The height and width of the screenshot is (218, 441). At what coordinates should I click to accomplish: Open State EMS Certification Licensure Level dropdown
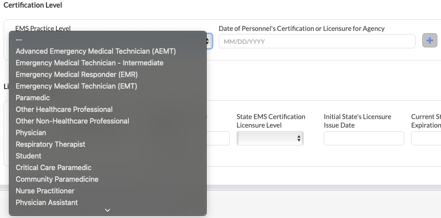click(270, 139)
